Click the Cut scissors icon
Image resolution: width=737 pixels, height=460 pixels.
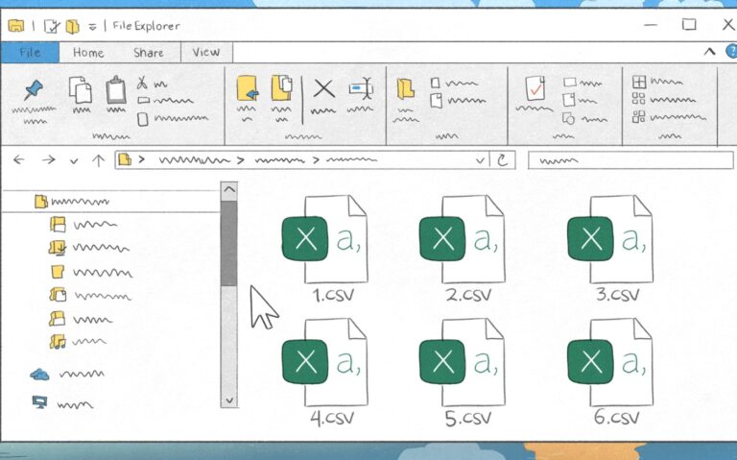(142, 83)
